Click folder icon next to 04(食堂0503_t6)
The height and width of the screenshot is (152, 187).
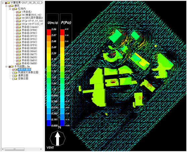pyautogui.click(x=19, y=15)
